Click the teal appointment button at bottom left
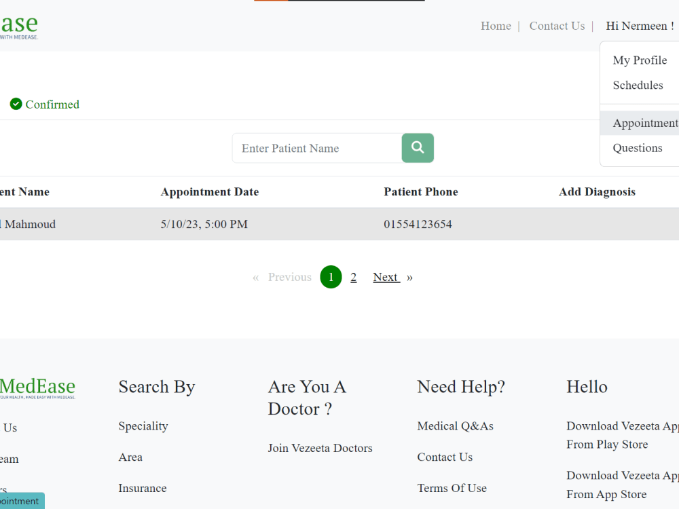This screenshot has height=509, width=679. pos(22,501)
